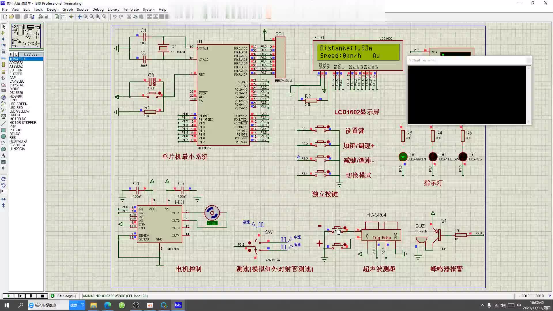The height and width of the screenshot is (311, 553).
Task: Open the File menu
Action: tap(5, 9)
